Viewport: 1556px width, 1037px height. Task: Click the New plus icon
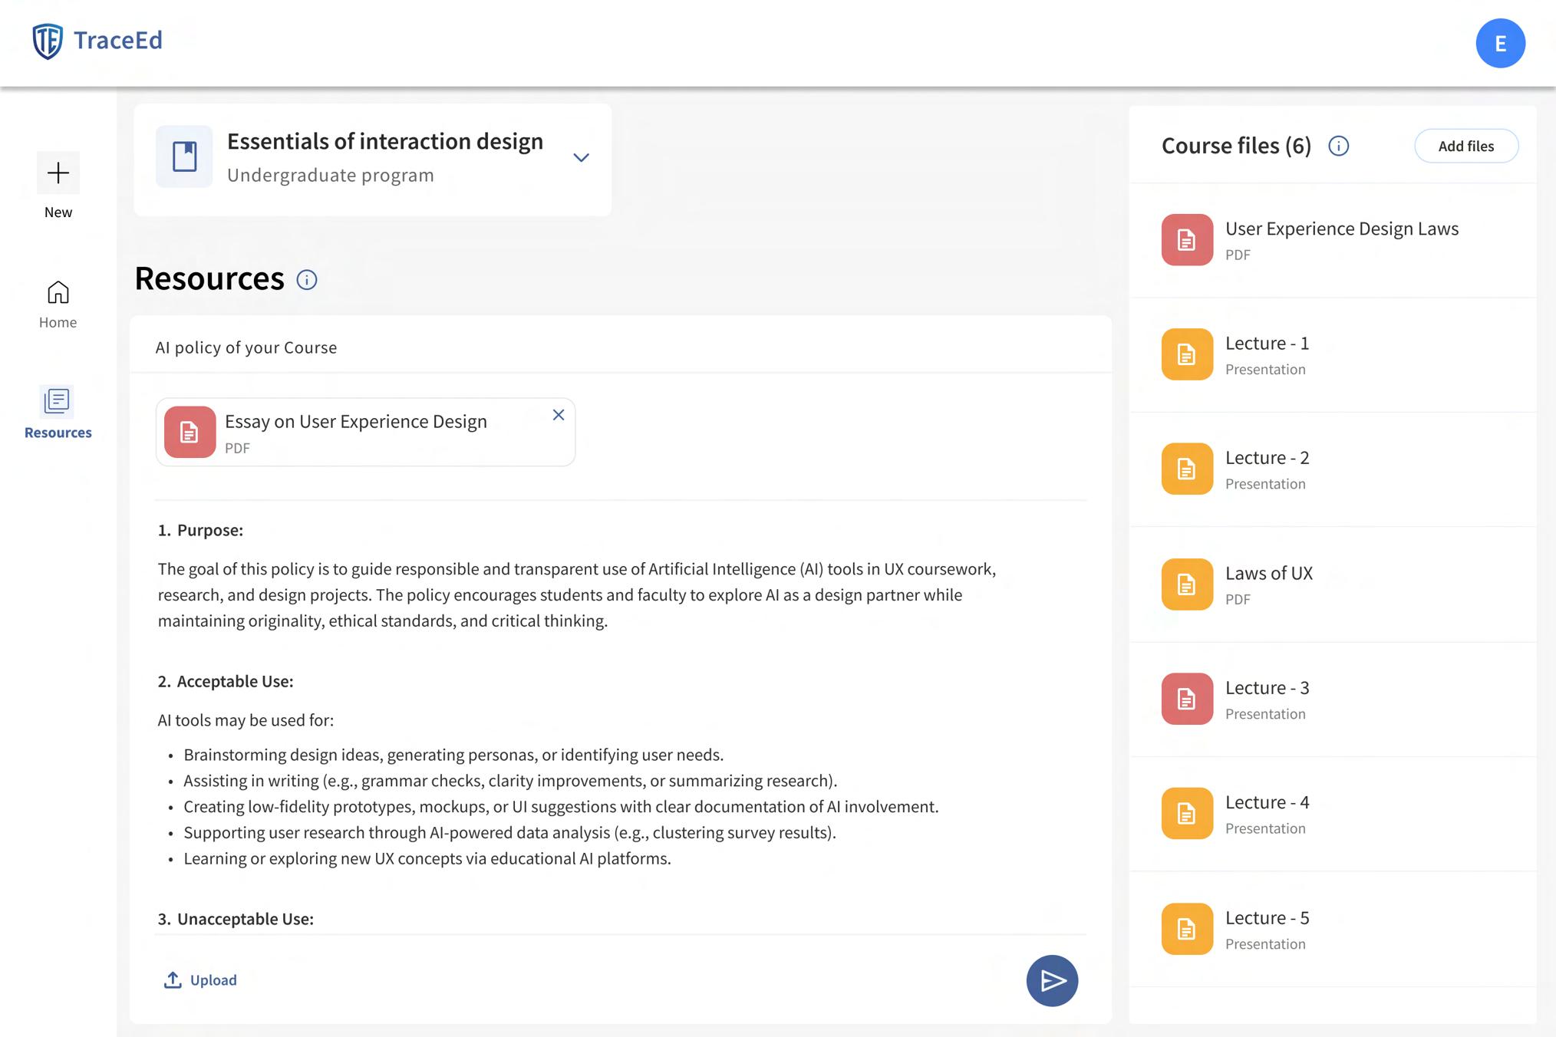pyautogui.click(x=58, y=173)
